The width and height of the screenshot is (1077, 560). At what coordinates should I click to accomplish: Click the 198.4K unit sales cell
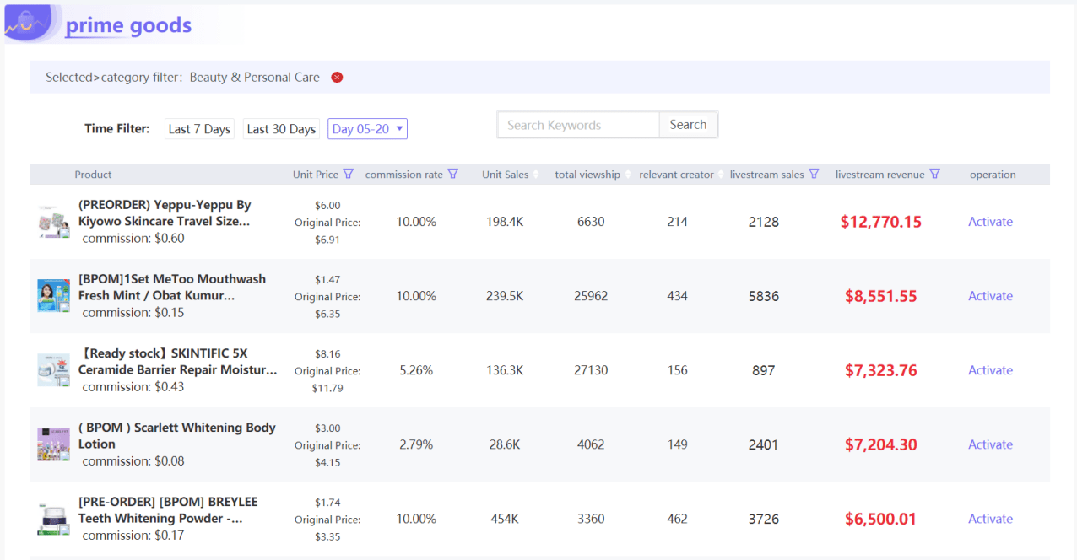point(505,222)
